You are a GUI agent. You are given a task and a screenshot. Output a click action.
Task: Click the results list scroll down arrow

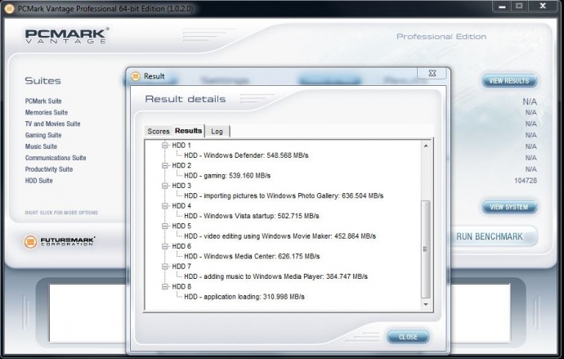point(426,305)
